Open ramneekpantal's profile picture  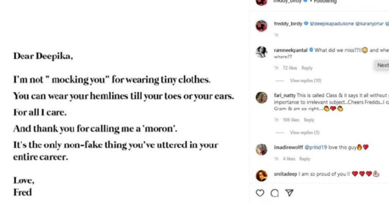pyautogui.click(x=261, y=52)
